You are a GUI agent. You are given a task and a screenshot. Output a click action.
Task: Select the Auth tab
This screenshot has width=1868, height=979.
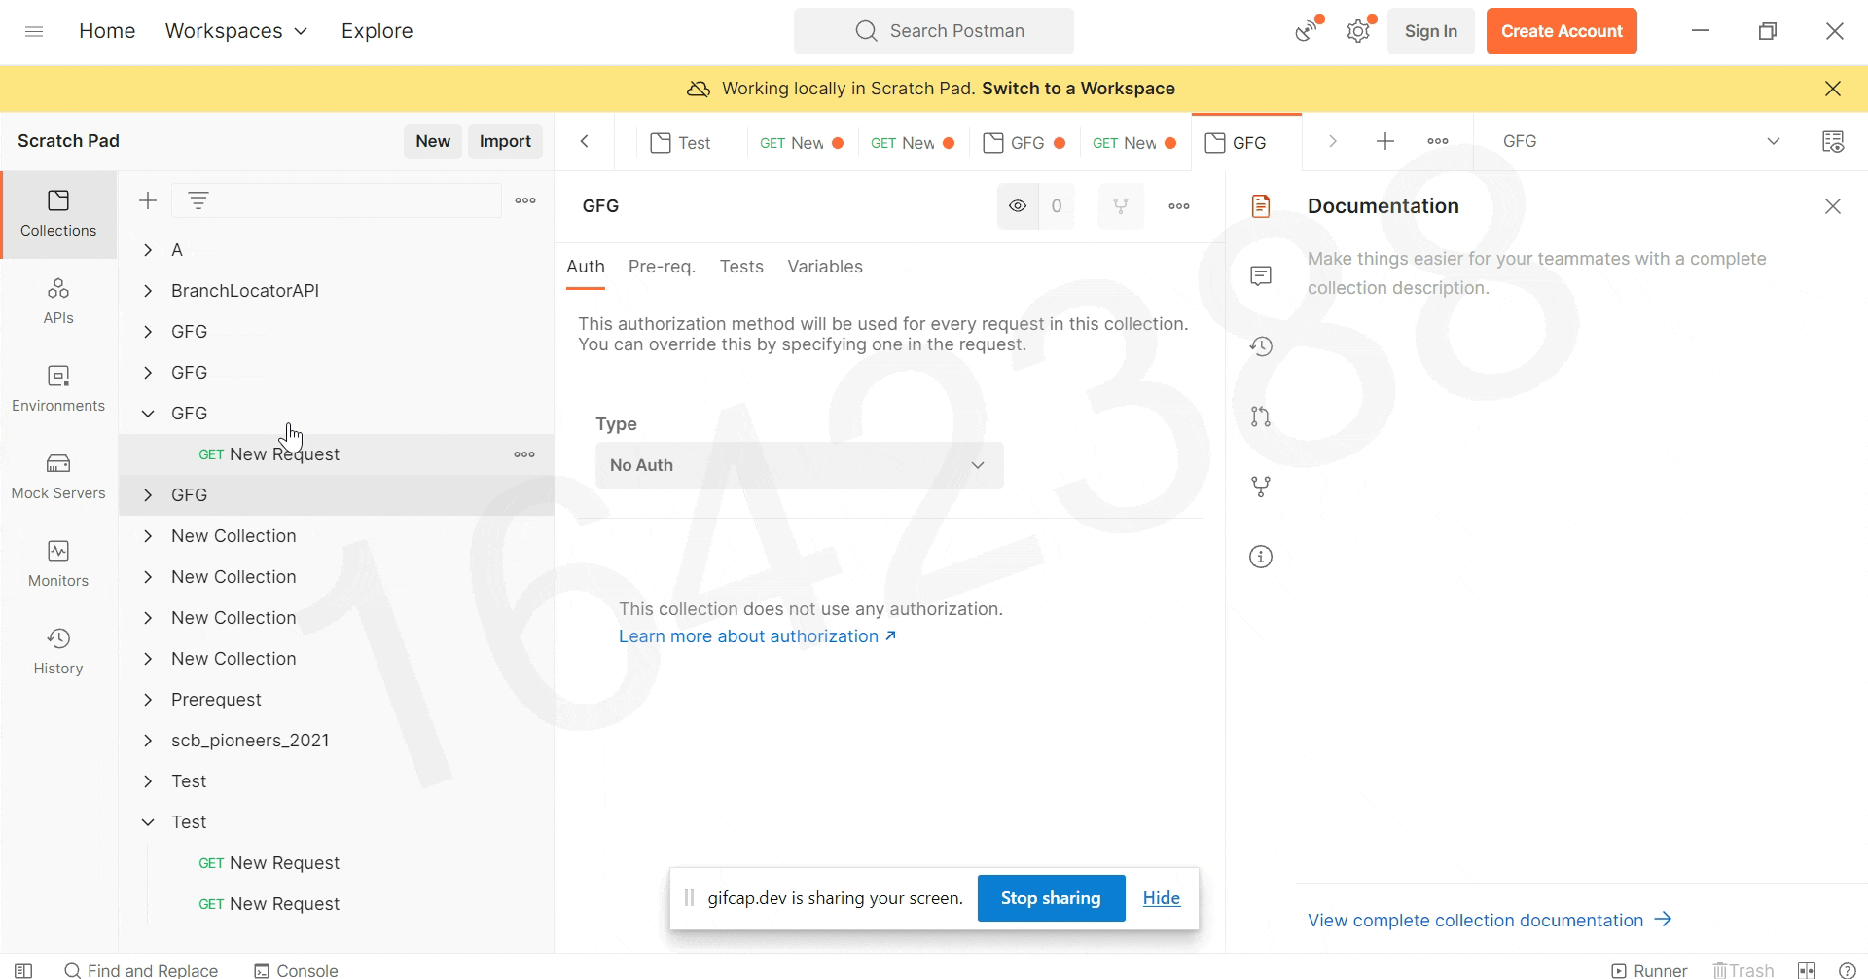(x=586, y=267)
